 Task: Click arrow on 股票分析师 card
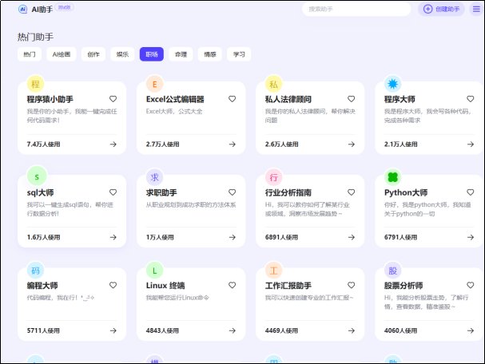(x=471, y=330)
